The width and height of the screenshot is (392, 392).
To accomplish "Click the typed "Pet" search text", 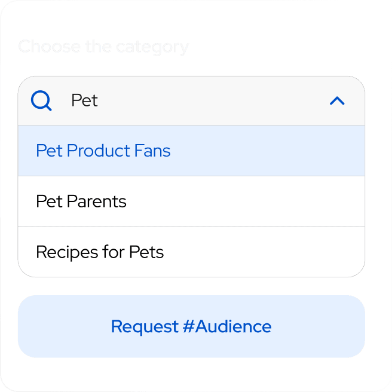I will [84, 101].
